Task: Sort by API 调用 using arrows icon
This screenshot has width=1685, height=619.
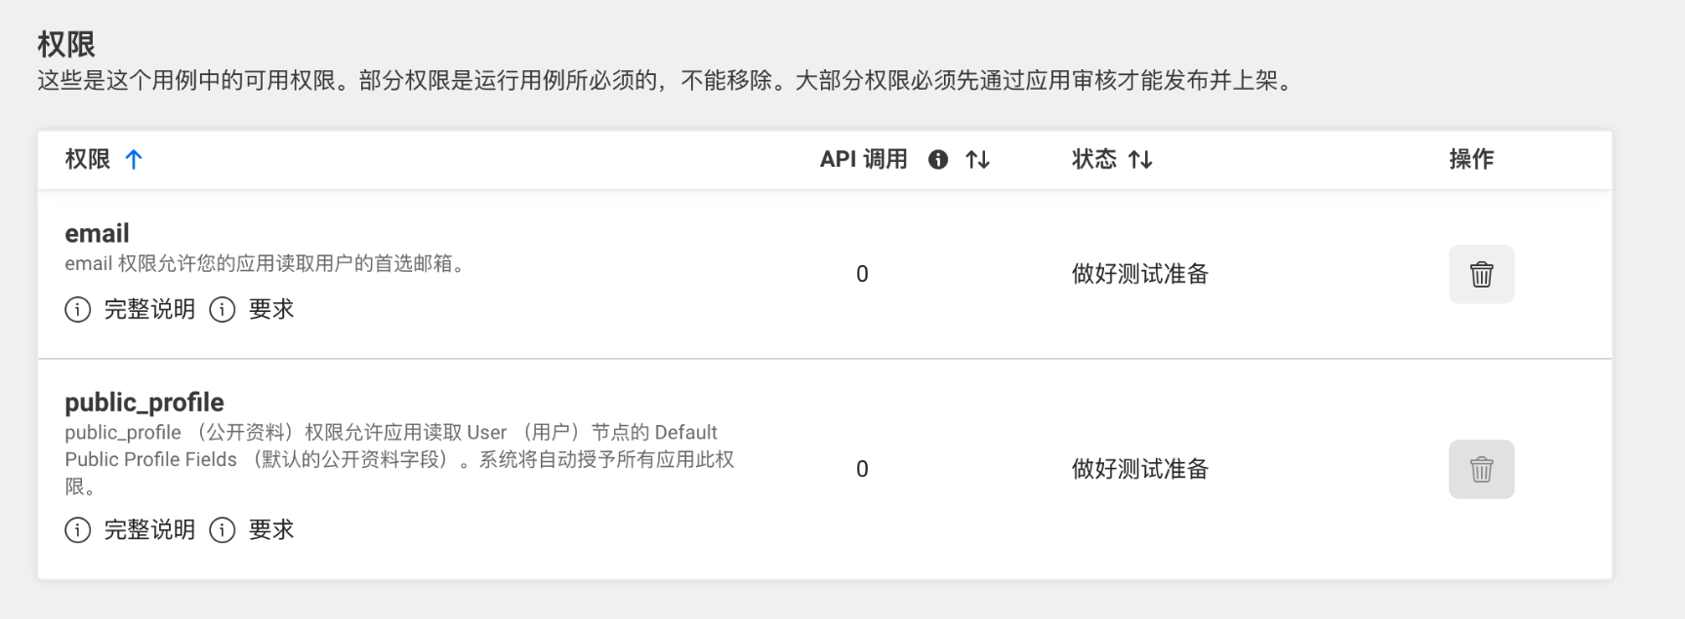Action: pos(977,159)
